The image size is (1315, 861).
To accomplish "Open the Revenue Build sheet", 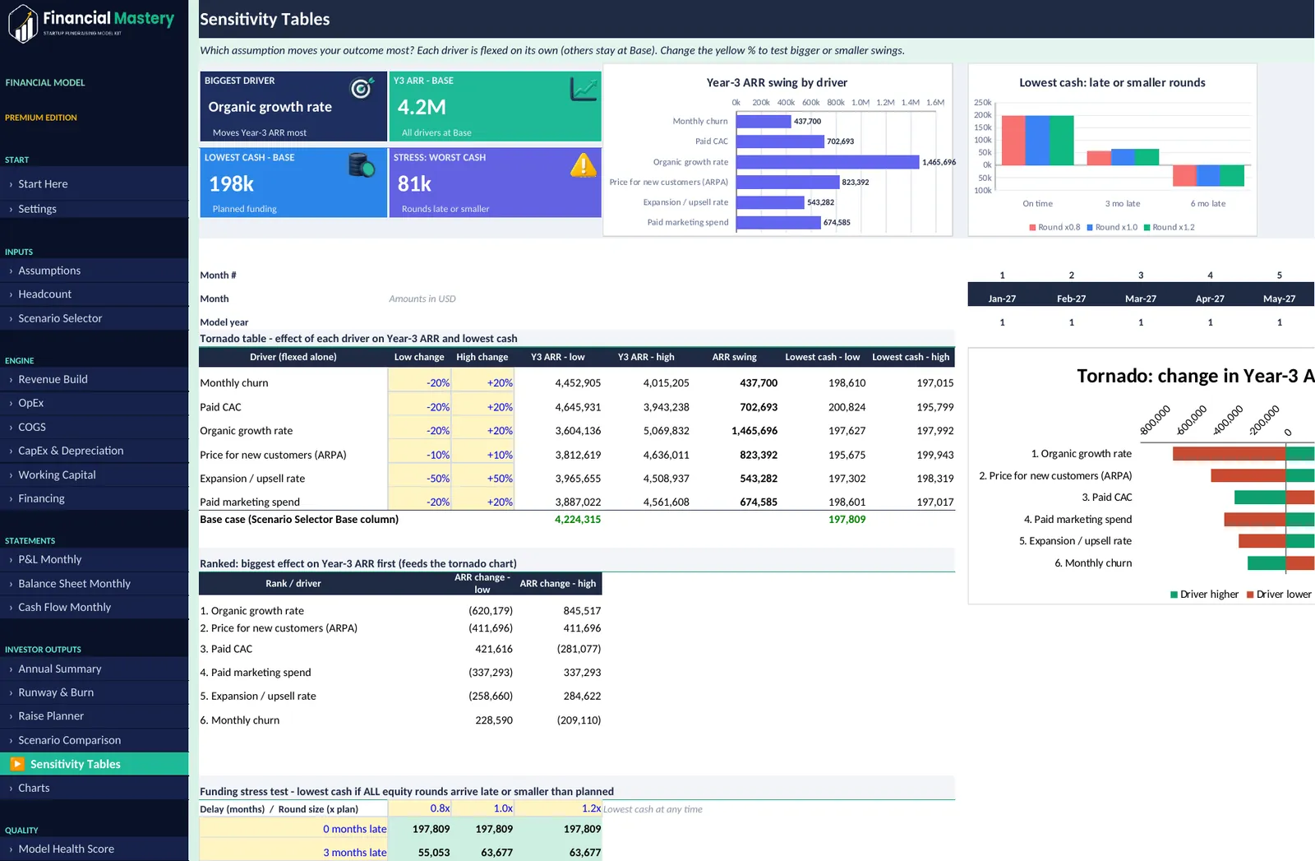I will coord(95,379).
